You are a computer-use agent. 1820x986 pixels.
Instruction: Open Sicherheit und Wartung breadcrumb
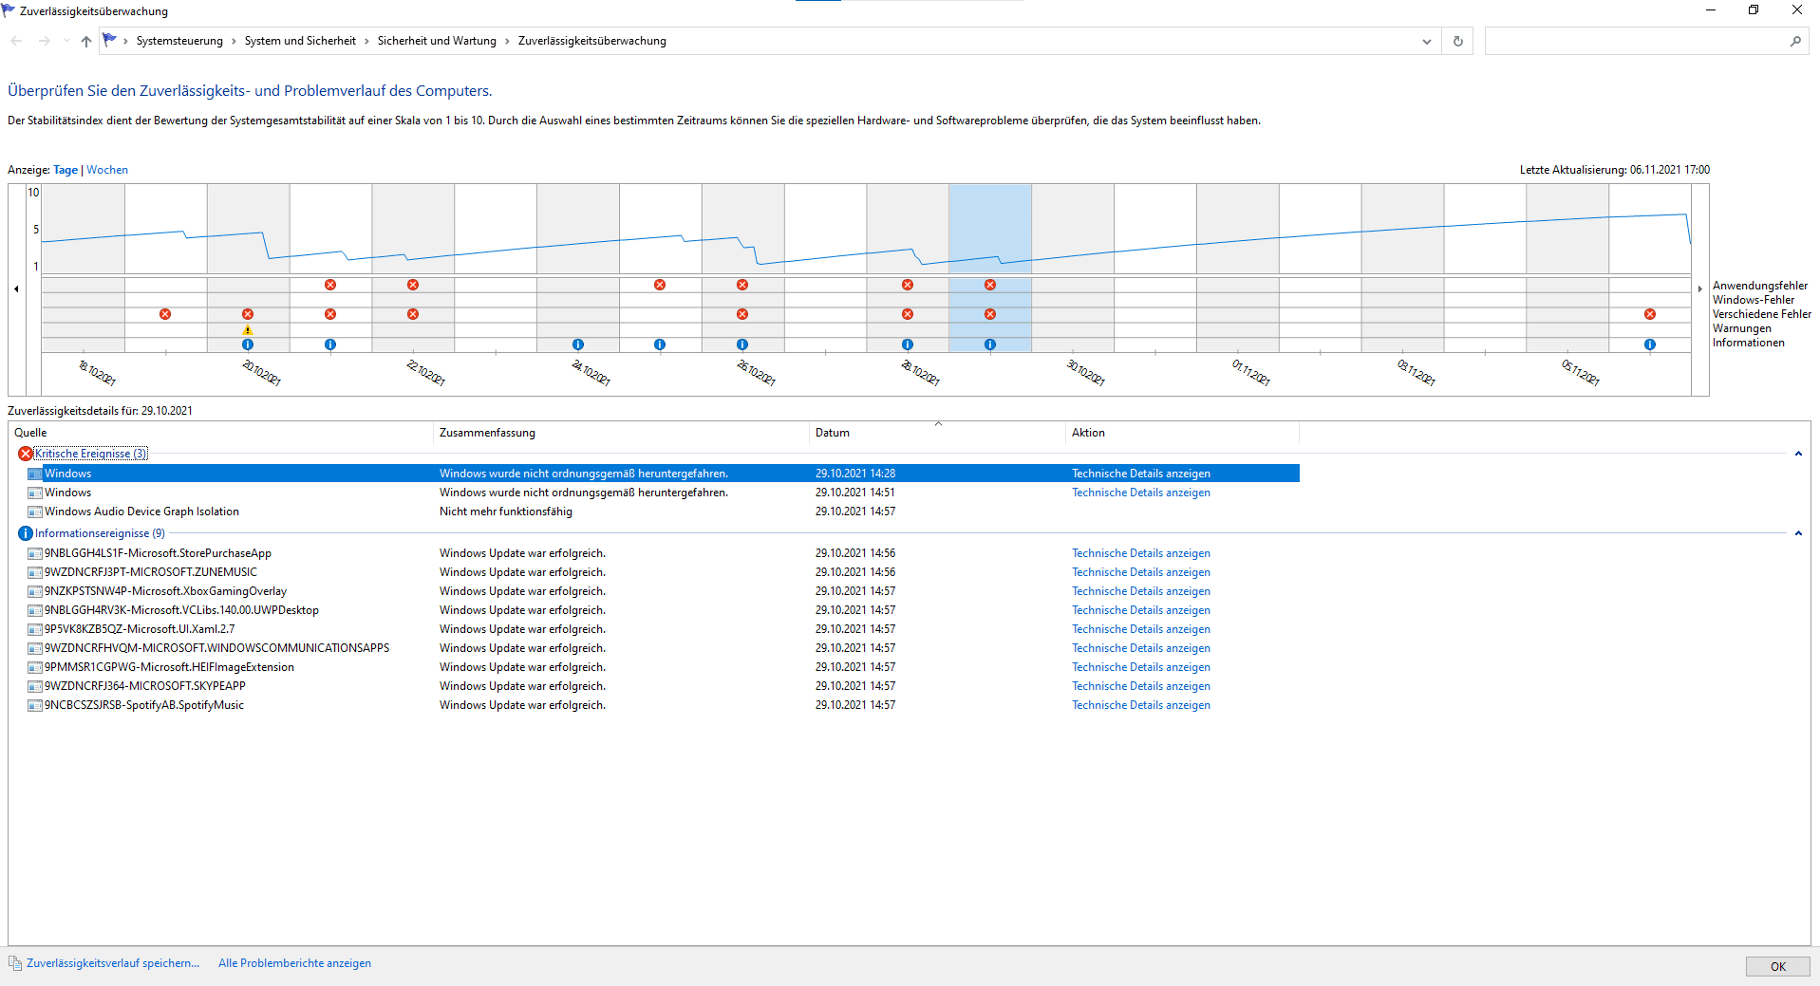pos(437,41)
